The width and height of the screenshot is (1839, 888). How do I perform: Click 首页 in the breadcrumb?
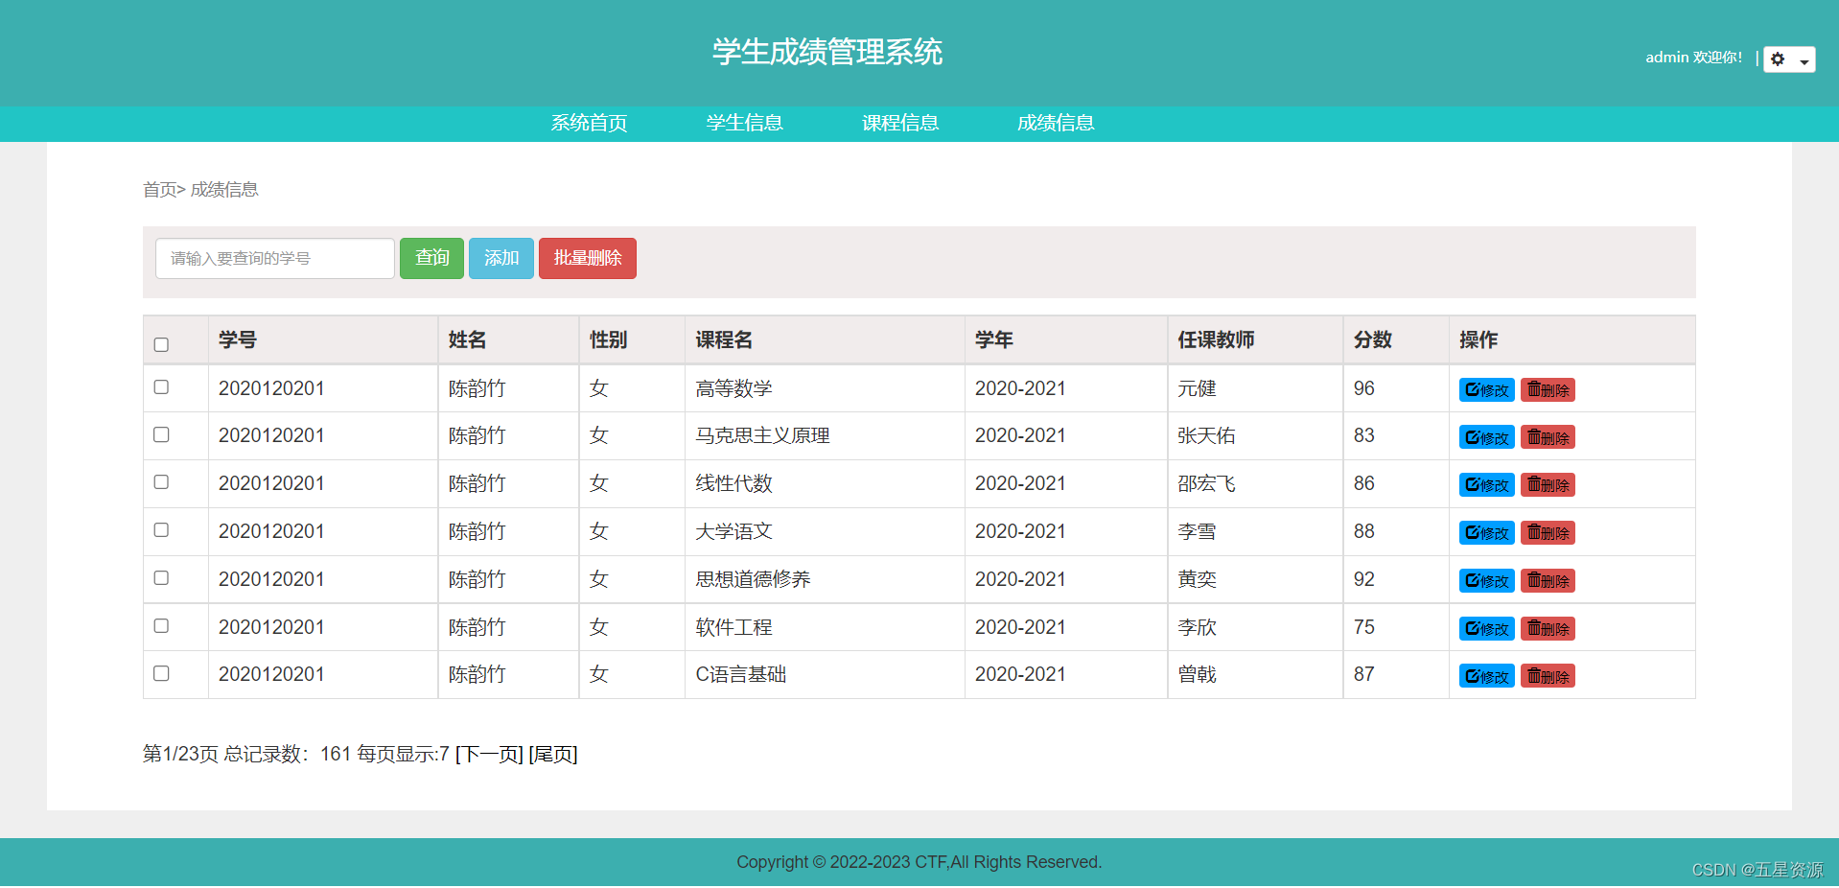[x=159, y=190]
